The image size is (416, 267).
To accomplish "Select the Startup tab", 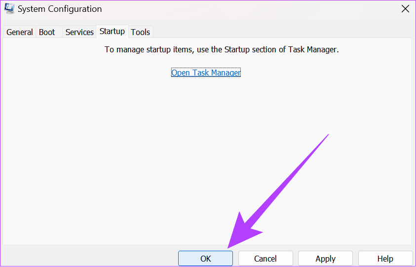I will 112,32.
